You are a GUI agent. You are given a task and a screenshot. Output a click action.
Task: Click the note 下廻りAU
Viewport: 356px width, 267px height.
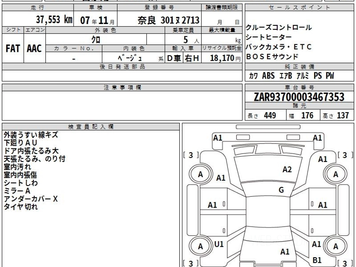[x=20, y=143]
